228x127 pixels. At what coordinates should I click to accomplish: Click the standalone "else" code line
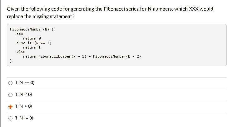[21, 52]
